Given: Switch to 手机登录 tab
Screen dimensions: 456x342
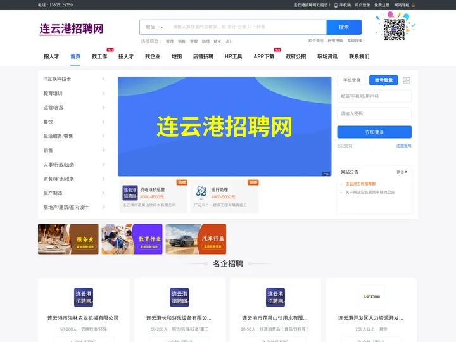Looking at the screenshot, I should pyautogui.click(x=351, y=80).
